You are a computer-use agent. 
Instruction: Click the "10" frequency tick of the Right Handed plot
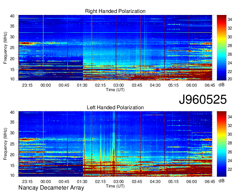(12, 79)
